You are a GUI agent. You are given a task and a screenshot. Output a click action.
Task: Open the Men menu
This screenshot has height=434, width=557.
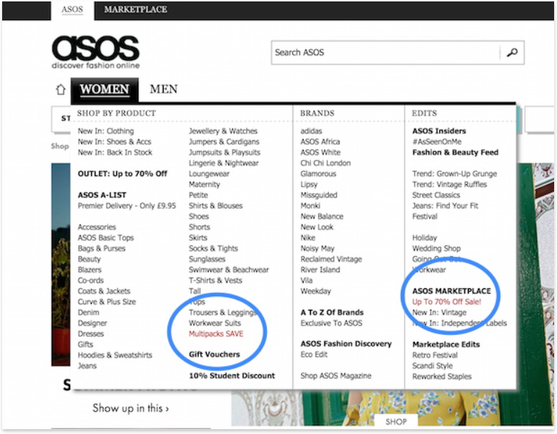click(164, 89)
